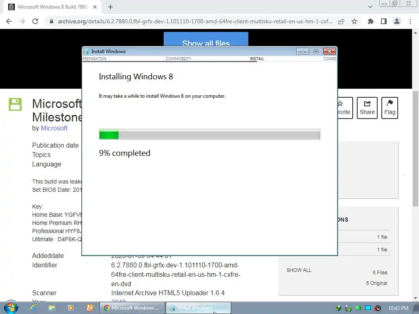The width and height of the screenshot is (419, 314).
Task: Click the COMPATIBILITY stage label
Action: click(178, 59)
